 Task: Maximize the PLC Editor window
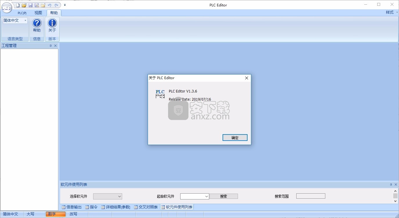[x=379, y=5]
